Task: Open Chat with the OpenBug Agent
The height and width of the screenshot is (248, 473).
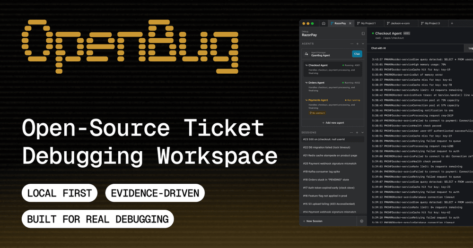Action: click(357, 54)
